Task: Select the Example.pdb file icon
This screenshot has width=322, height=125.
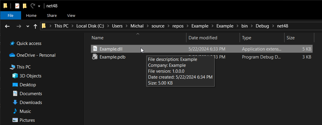Action: [95, 57]
